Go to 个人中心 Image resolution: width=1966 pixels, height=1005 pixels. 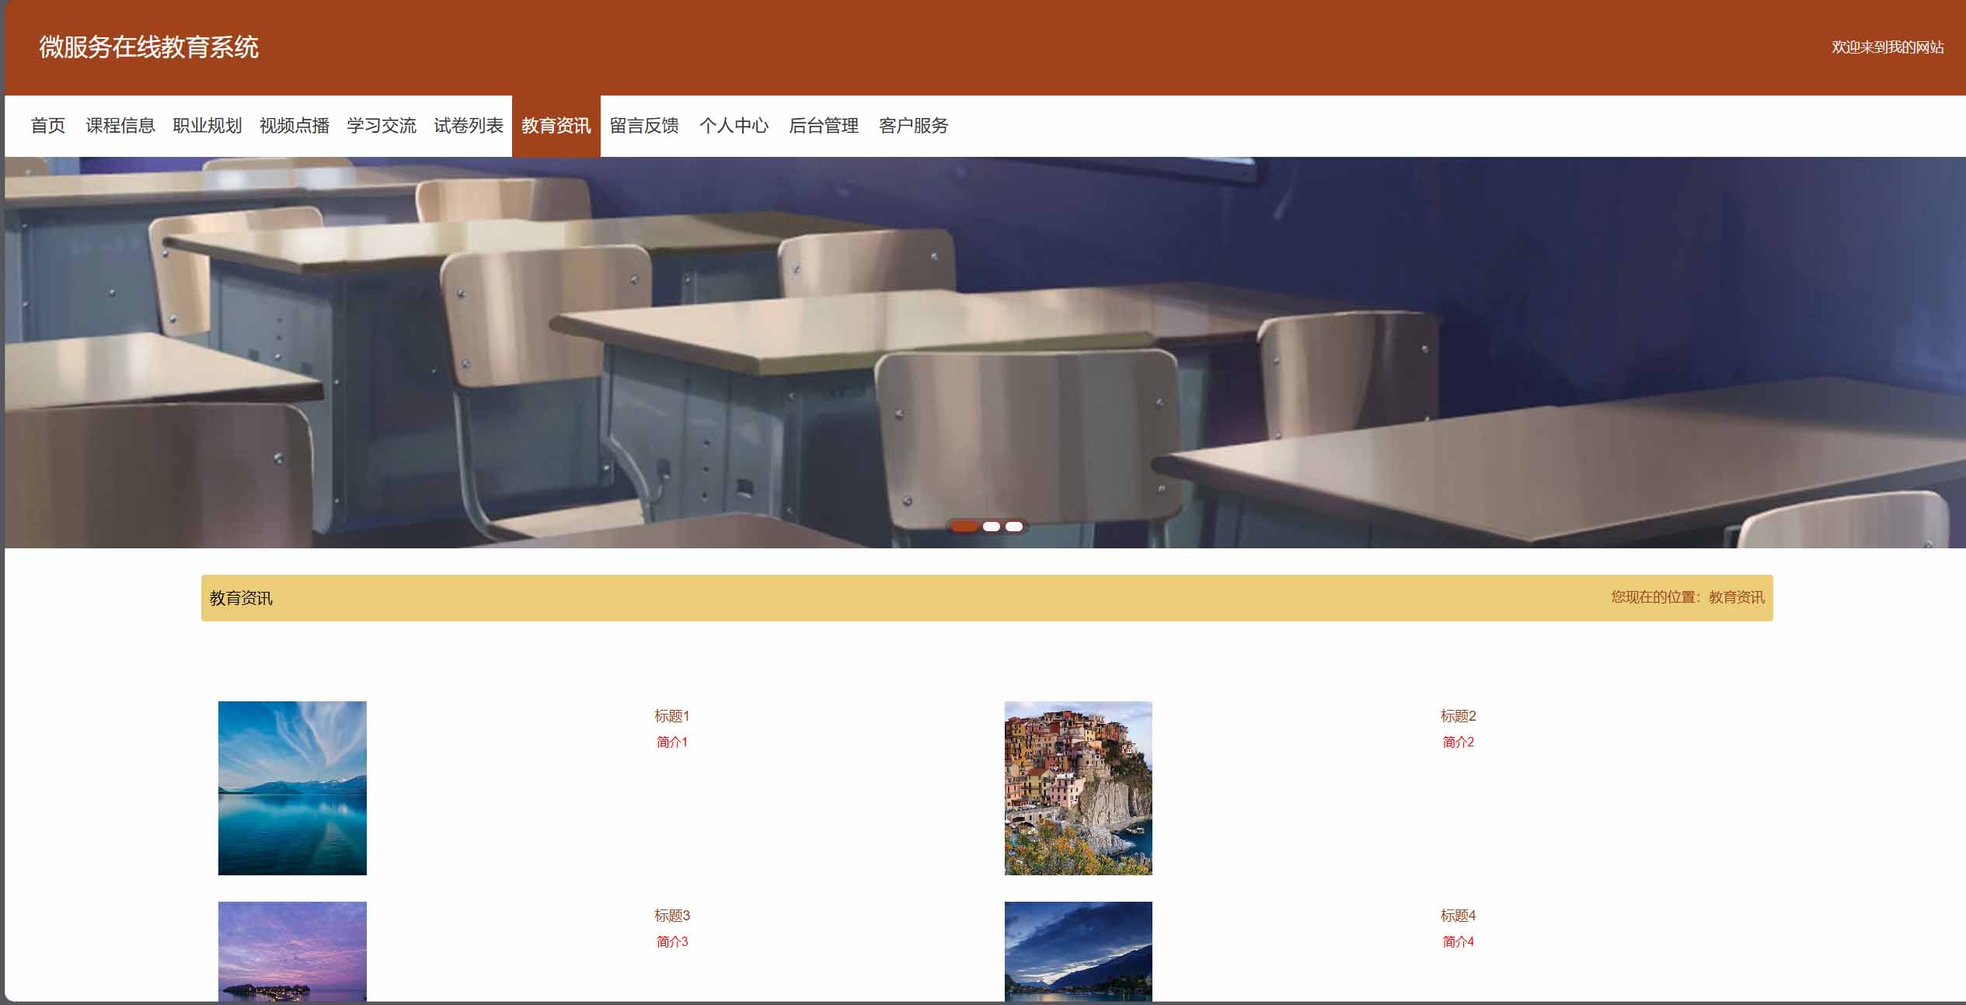click(734, 126)
